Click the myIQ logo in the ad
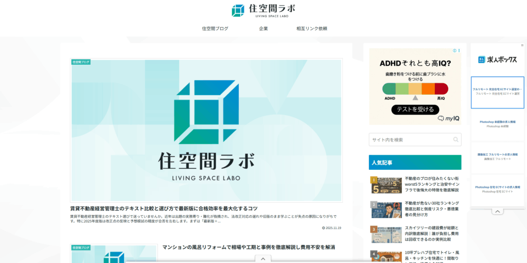This screenshot has height=263, width=527. pyautogui.click(x=449, y=118)
